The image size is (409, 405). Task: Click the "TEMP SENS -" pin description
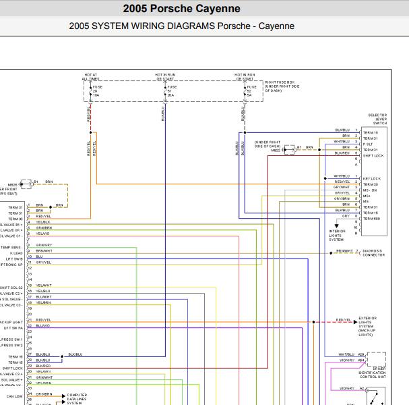point(11,248)
